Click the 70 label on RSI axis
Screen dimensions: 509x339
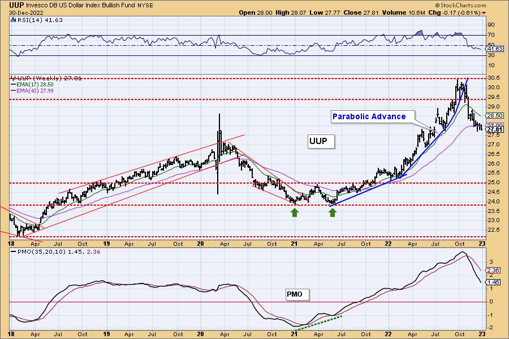click(491, 34)
